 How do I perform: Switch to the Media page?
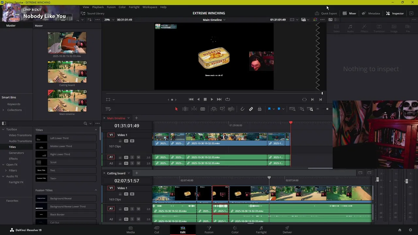tap(131, 230)
